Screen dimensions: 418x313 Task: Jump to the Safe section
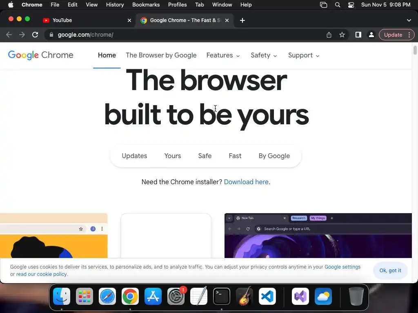click(x=205, y=156)
